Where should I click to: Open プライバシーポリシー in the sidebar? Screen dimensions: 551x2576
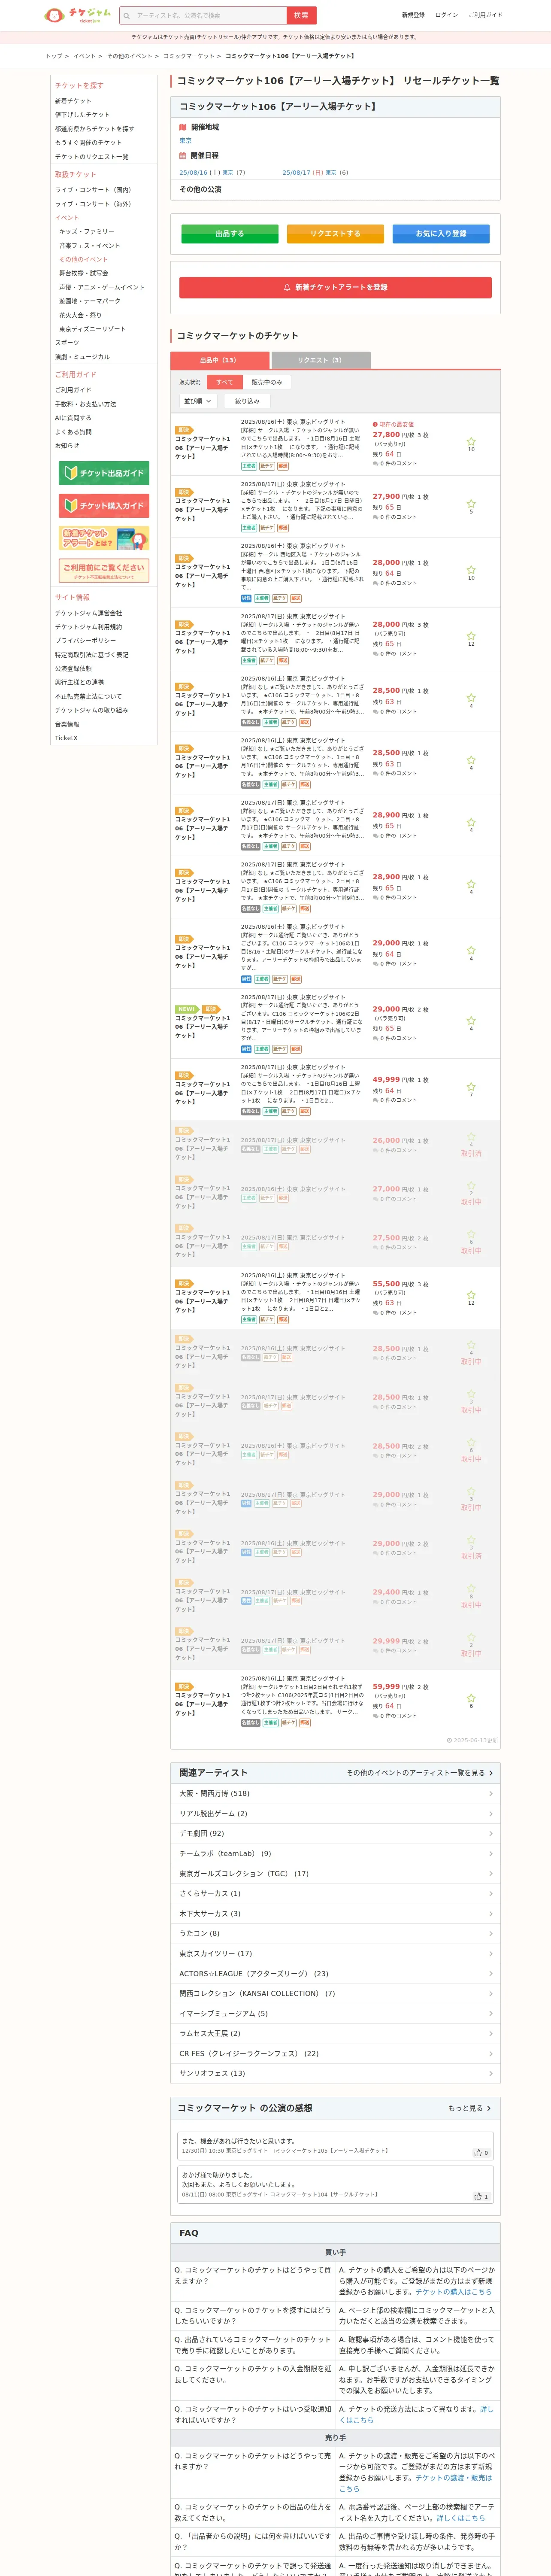point(85,641)
